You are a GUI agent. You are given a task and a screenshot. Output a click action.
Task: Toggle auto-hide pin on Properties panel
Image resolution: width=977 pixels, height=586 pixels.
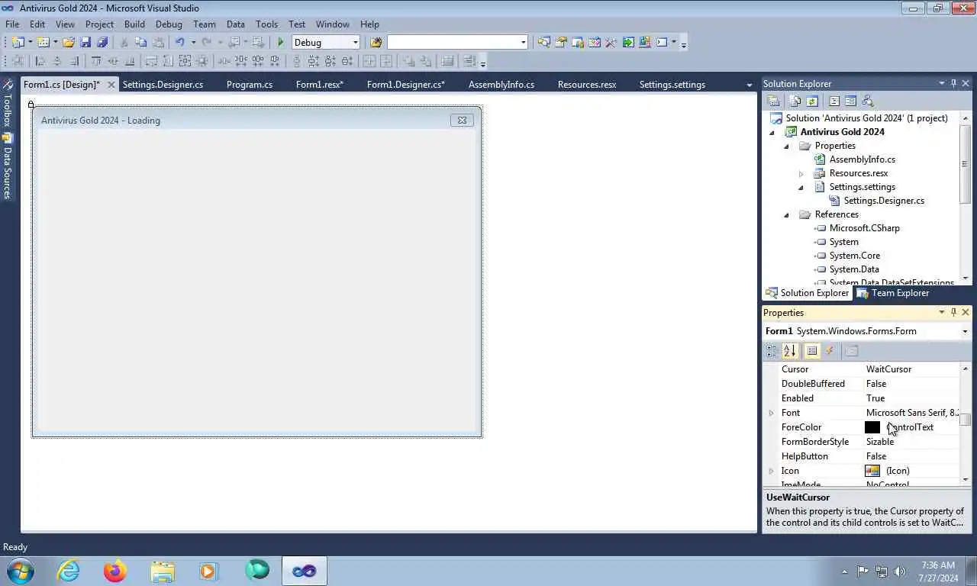pos(953,312)
